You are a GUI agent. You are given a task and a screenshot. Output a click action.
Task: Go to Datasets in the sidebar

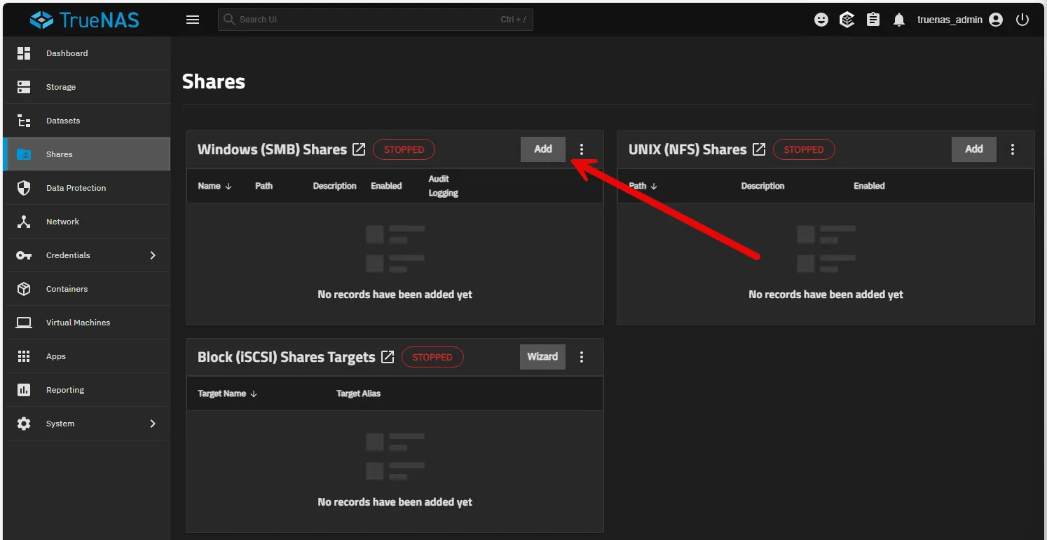click(63, 121)
